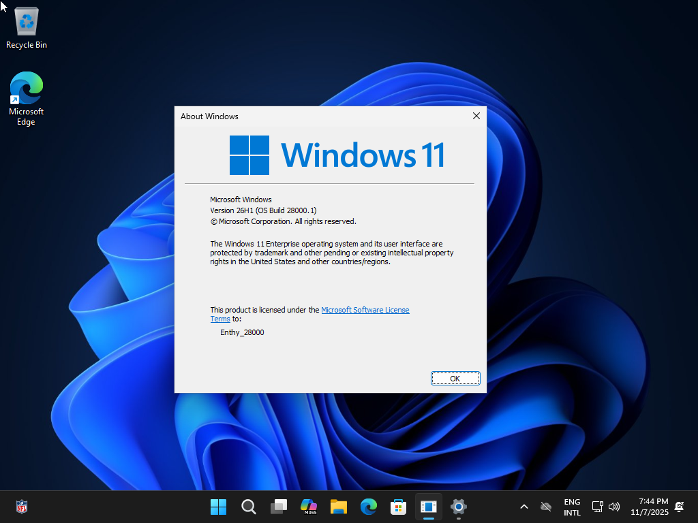698x523 pixels.
Task: Click the OneDrive cloud tray icon
Action: [546, 507]
